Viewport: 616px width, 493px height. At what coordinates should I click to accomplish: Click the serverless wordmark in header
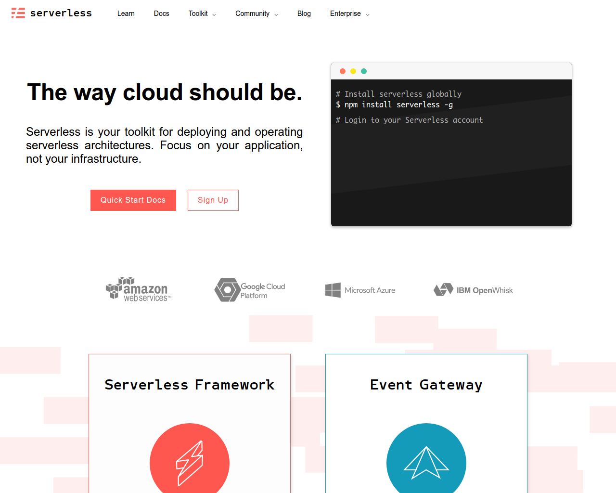(61, 13)
